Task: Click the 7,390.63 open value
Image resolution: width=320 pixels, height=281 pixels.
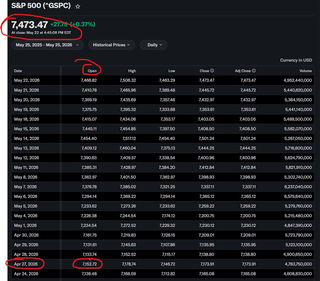Action: click(x=89, y=158)
